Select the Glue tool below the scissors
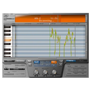 pyautogui.click(x=42, y=65)
